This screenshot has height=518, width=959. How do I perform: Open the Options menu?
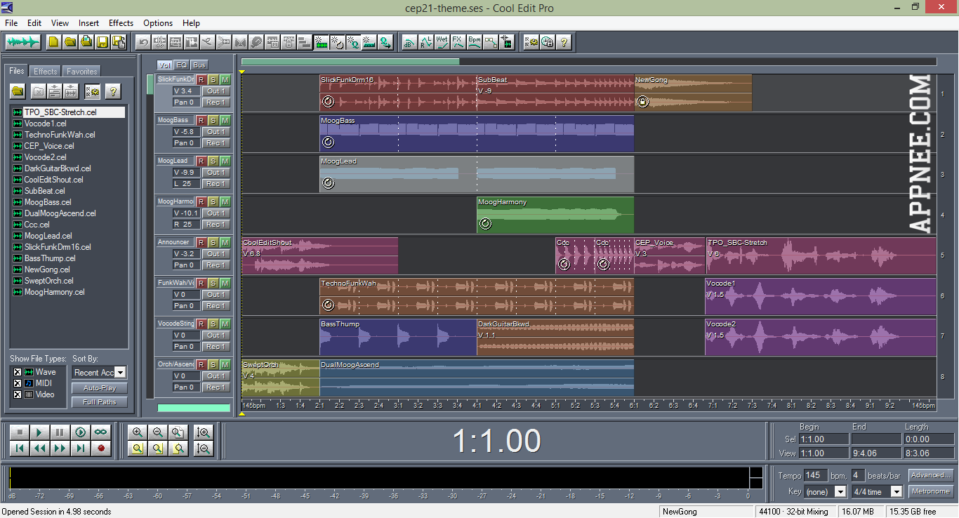point(158,23)
